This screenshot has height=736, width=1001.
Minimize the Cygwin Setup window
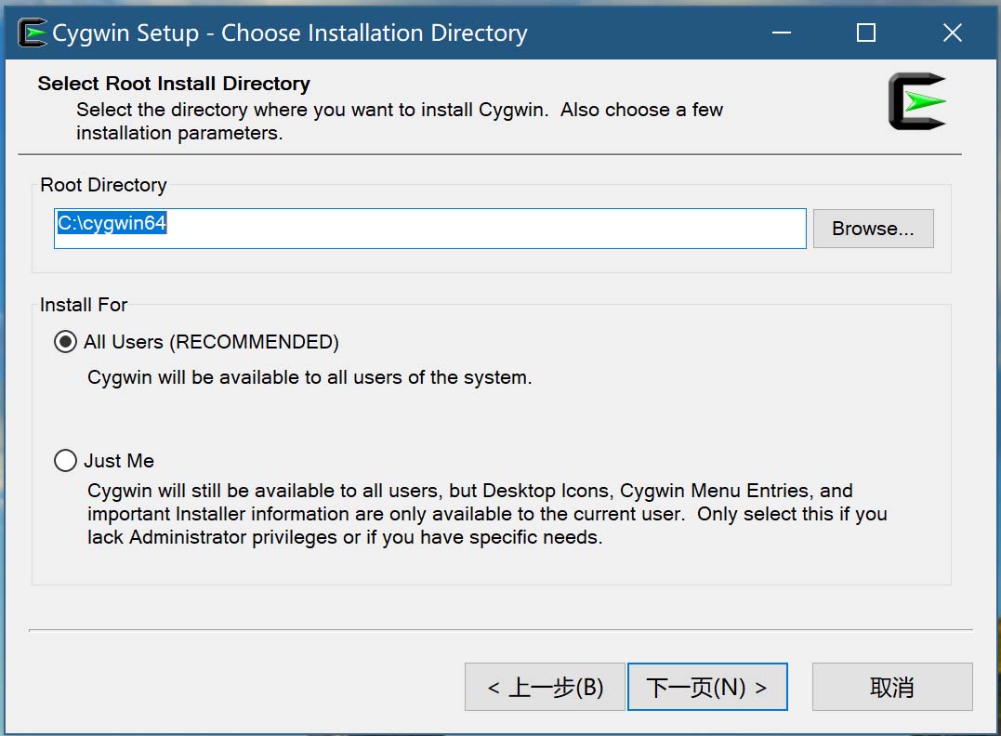tap(782, 33)
